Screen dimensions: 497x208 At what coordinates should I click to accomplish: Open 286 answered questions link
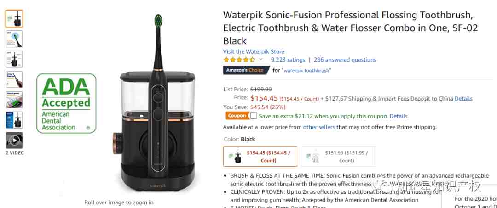coord(345,60)
